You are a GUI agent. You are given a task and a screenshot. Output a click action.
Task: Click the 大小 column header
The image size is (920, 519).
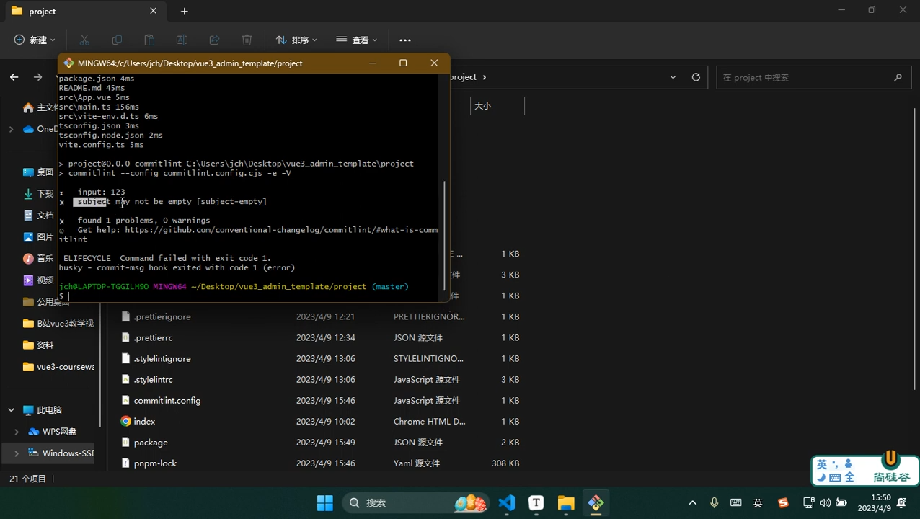coord(483,106)
